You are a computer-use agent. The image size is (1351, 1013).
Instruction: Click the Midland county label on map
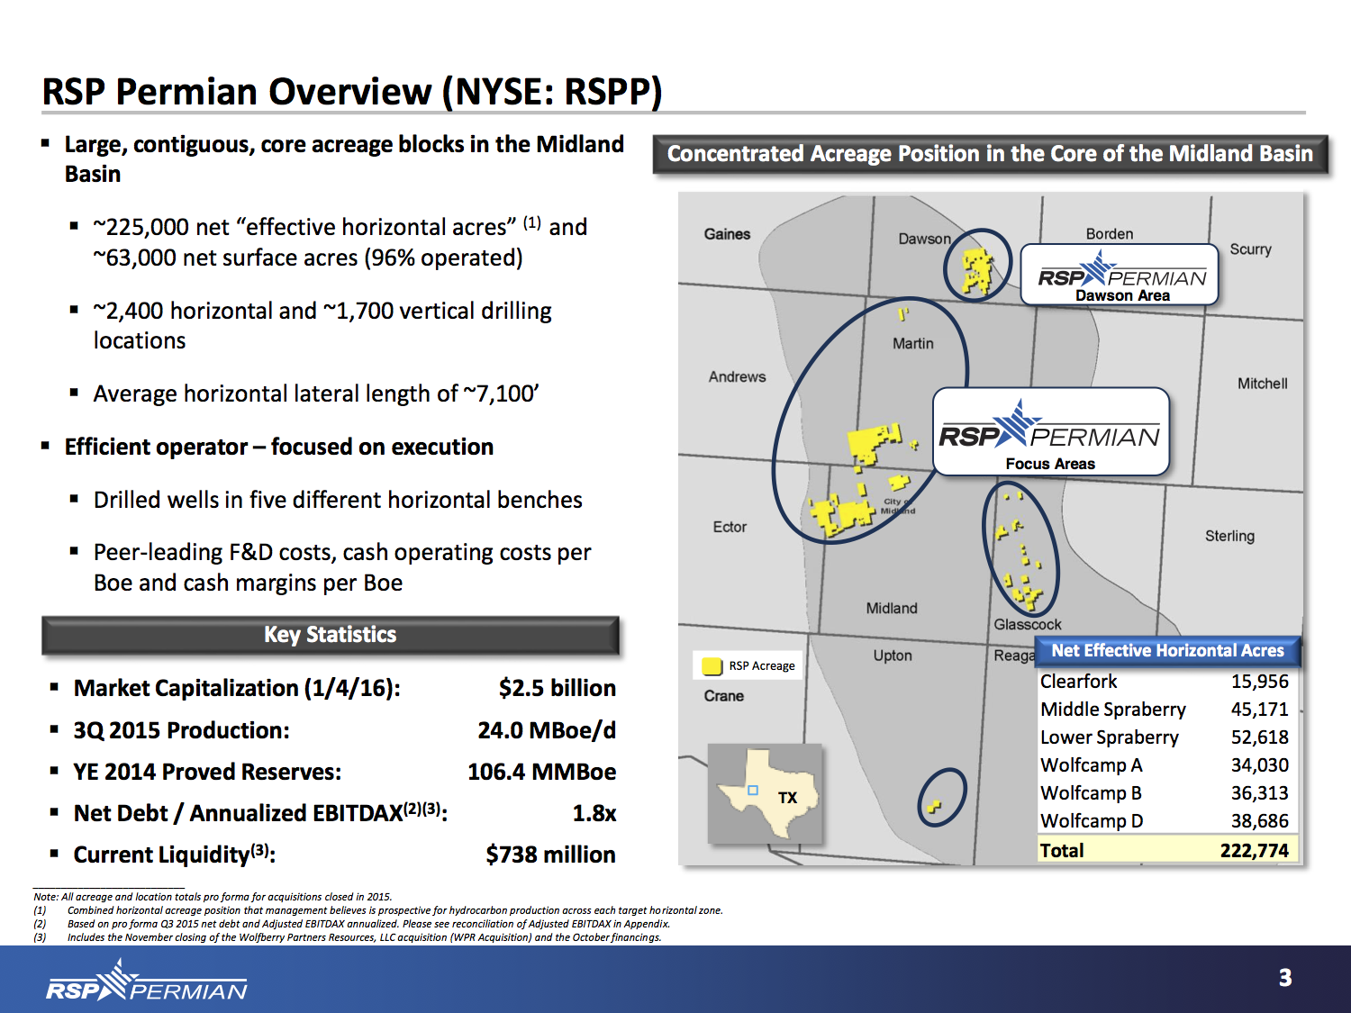(892, 609)
